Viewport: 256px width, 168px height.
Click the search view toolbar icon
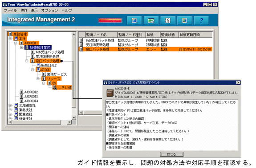[x=151, y=20]
